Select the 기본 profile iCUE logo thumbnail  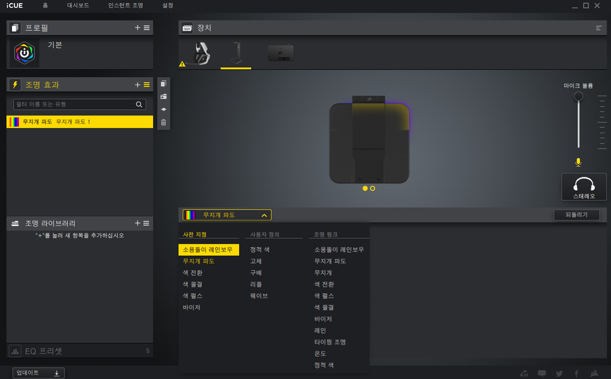point(25,53)
